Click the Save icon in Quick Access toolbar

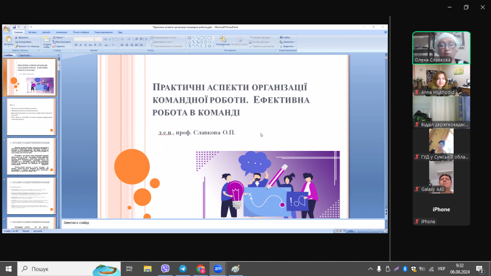[x=14, y=27]
